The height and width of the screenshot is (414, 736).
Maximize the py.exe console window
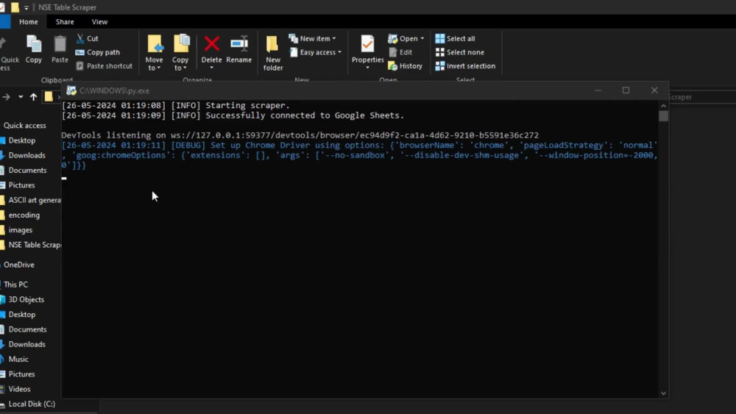point(626,90)
